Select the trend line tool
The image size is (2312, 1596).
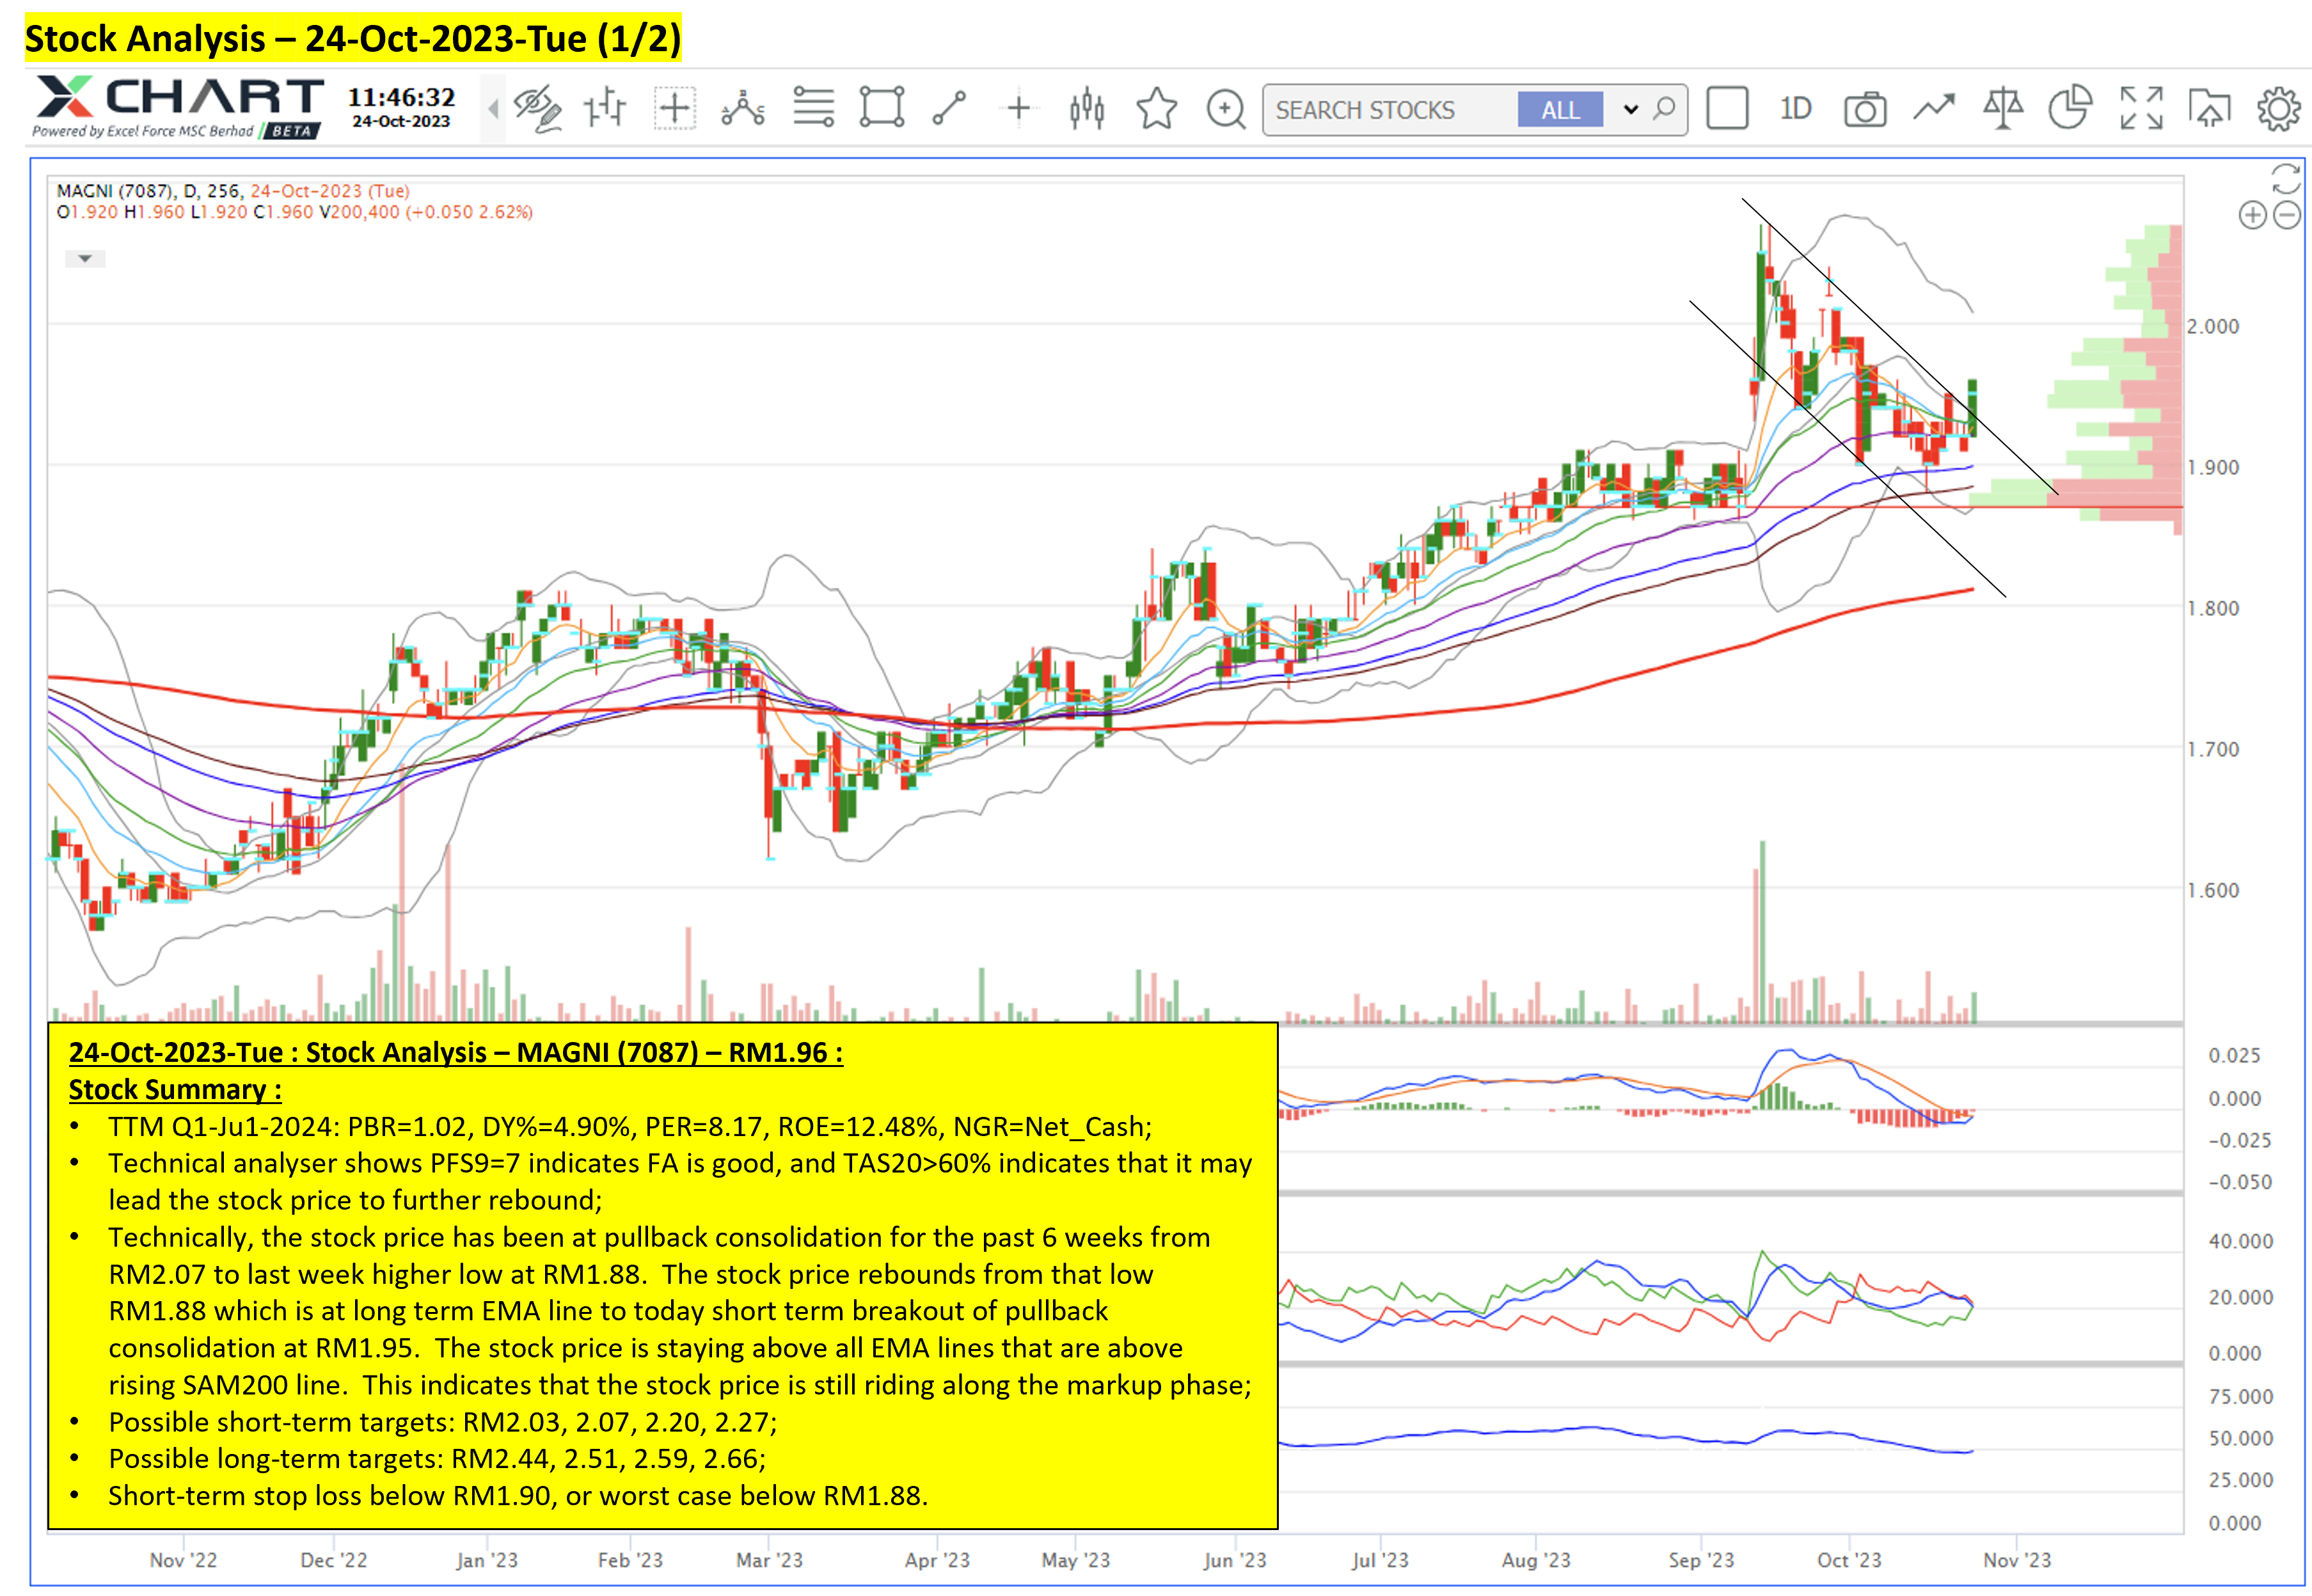(949, 108)
